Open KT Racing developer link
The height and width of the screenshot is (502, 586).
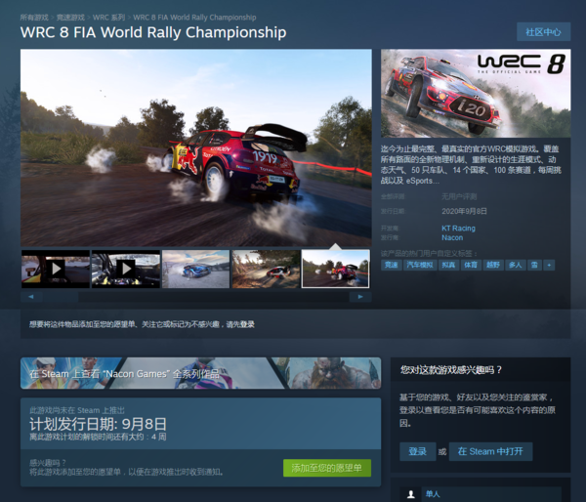[458, 228]
